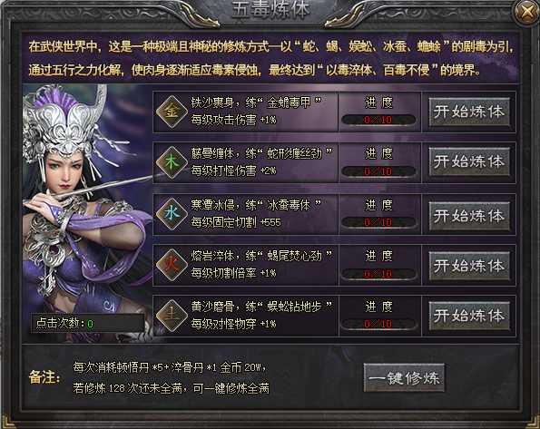Click the 点击次数 counter field
540x429 pixels.
[87, 323]
